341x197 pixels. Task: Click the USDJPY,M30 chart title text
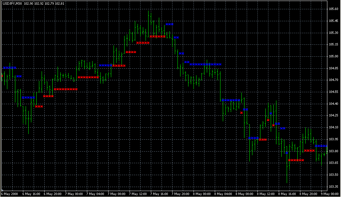coord(12,3)
